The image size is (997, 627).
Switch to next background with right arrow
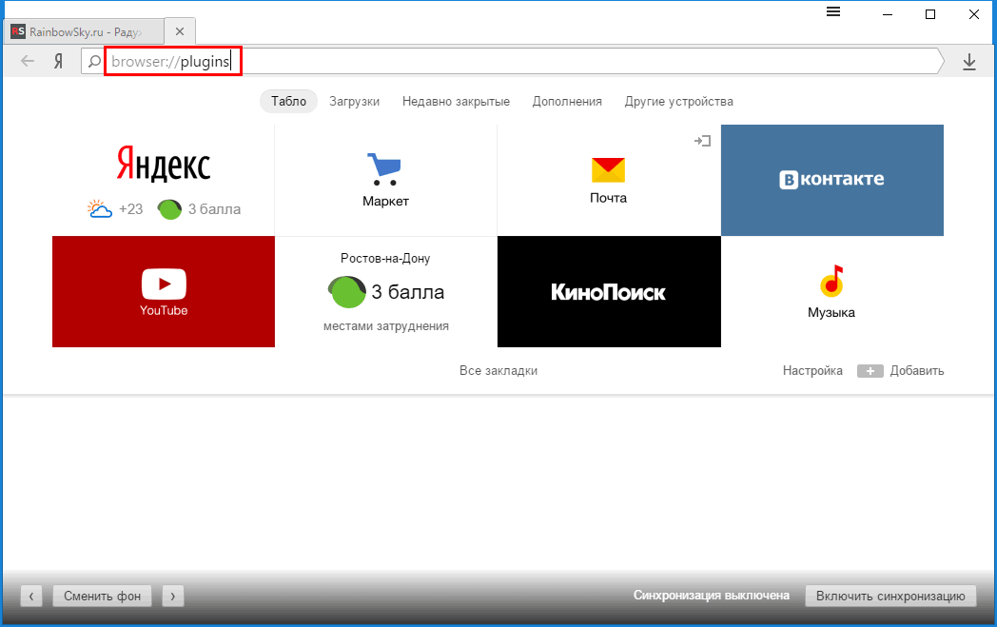pyautogui.click(x=173, y=596)
